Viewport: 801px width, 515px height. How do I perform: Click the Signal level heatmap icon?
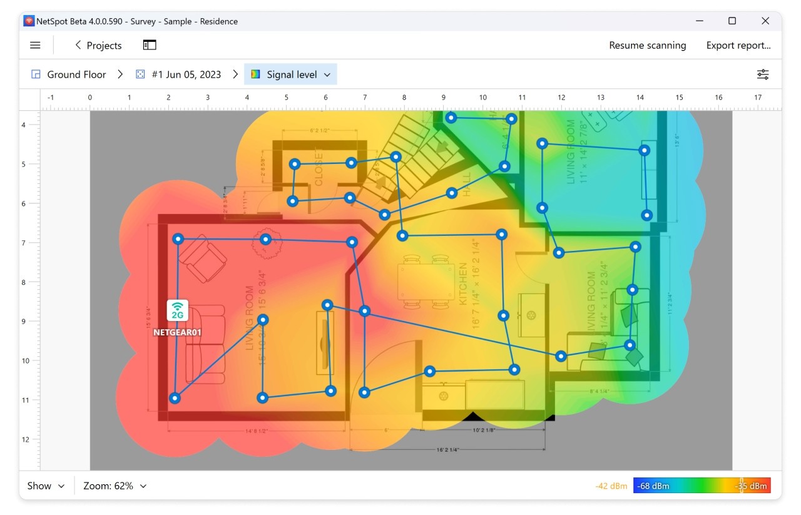pos(255,74)
